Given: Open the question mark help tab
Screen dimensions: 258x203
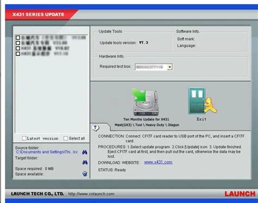Looking at the screenshot, I should click(x=95, y=128).
